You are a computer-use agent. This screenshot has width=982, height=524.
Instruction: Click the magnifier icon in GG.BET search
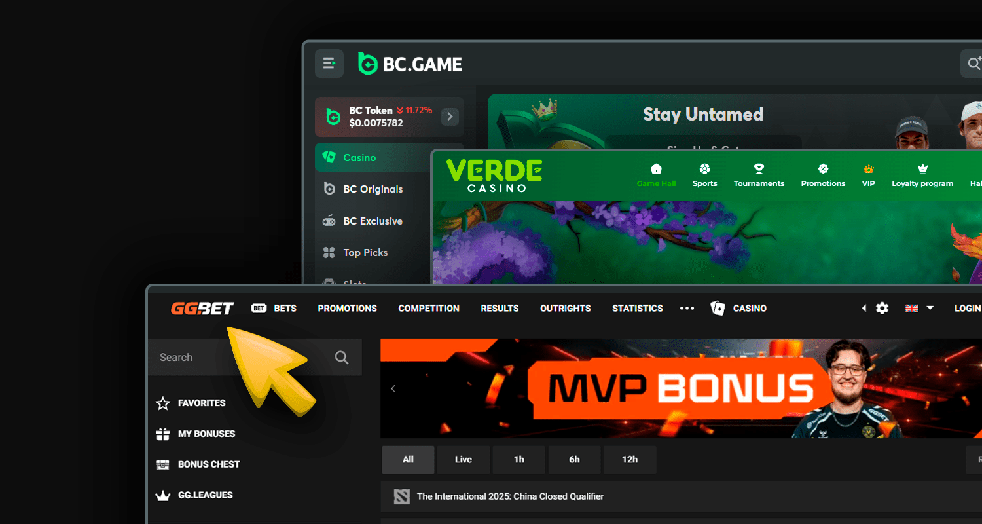(342, 357)
